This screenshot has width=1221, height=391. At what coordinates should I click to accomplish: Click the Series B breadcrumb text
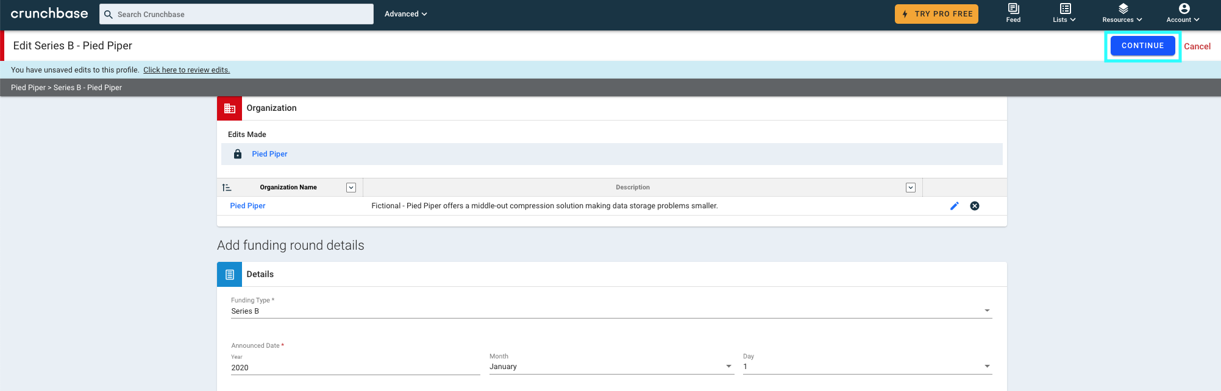pos(87,88)
